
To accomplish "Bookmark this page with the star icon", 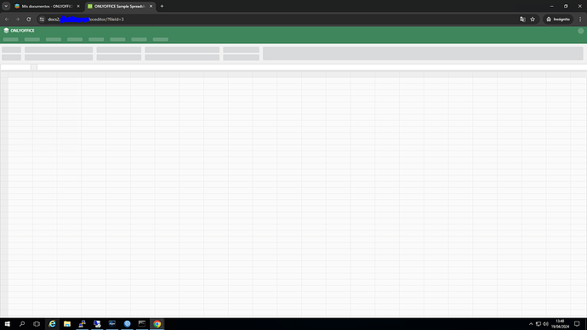I will pyautogui.click(x=533, y=19).
